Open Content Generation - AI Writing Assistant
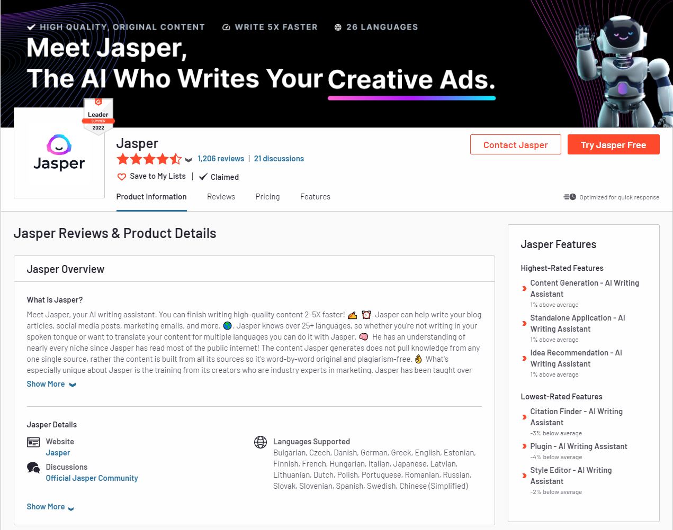The width and height of the screenshot is (673, 530). pos(585,288)
